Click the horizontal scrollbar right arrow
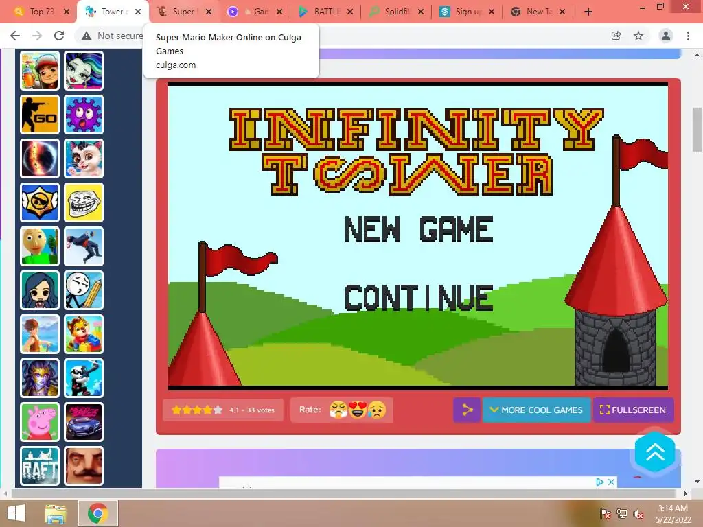 pyautogui.click(x=686, y=493)
